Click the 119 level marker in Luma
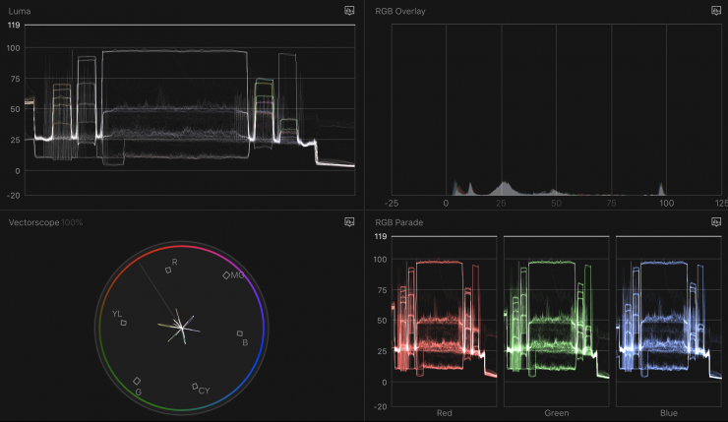Viewport: 728px width, 422px height. pos(14,24)
